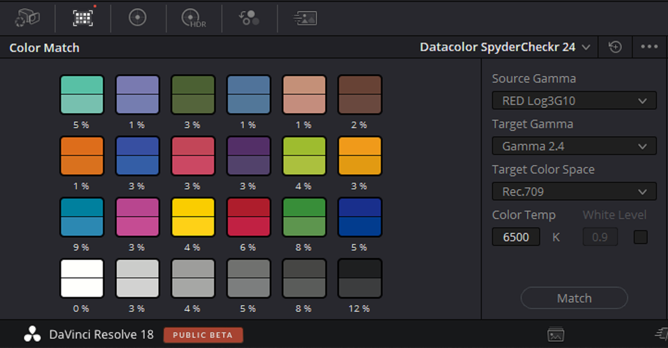668x348 pixels.
Task: Select the yellow-green swatch labeled 4 %
Action: [304, 156]
